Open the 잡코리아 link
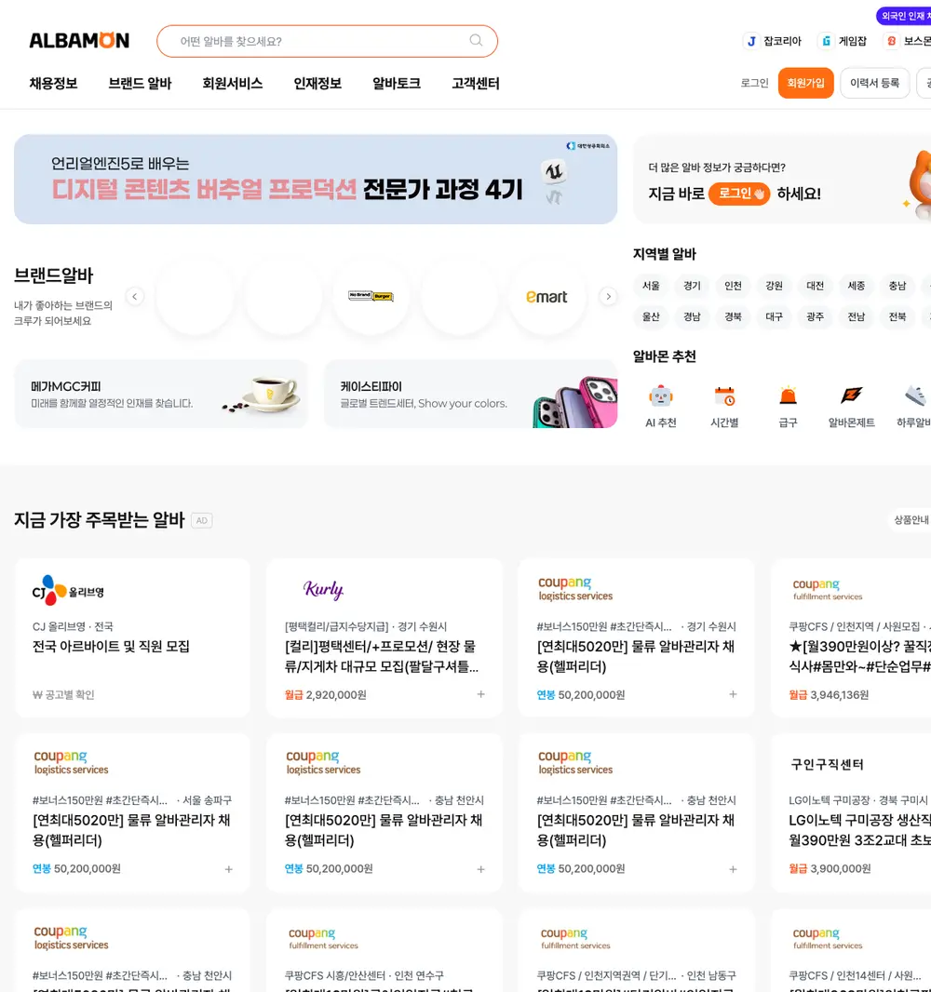The image size is (931, 992). (773, 41)
